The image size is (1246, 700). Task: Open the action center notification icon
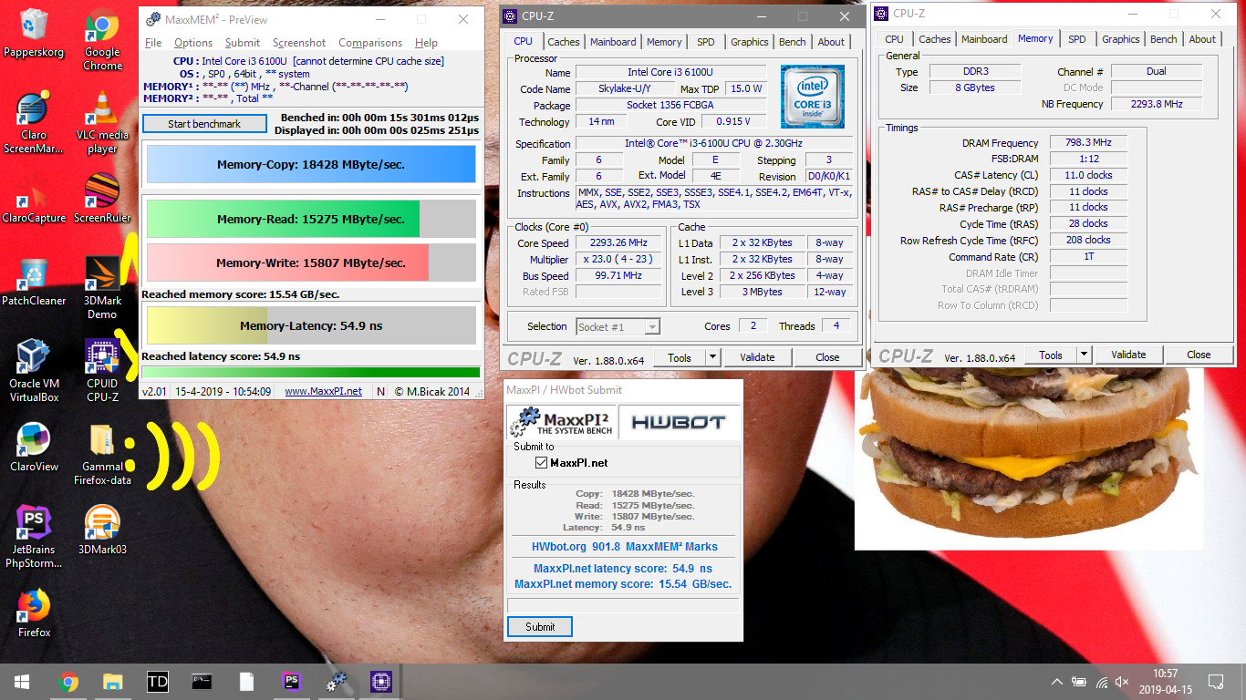point(1216,682)
